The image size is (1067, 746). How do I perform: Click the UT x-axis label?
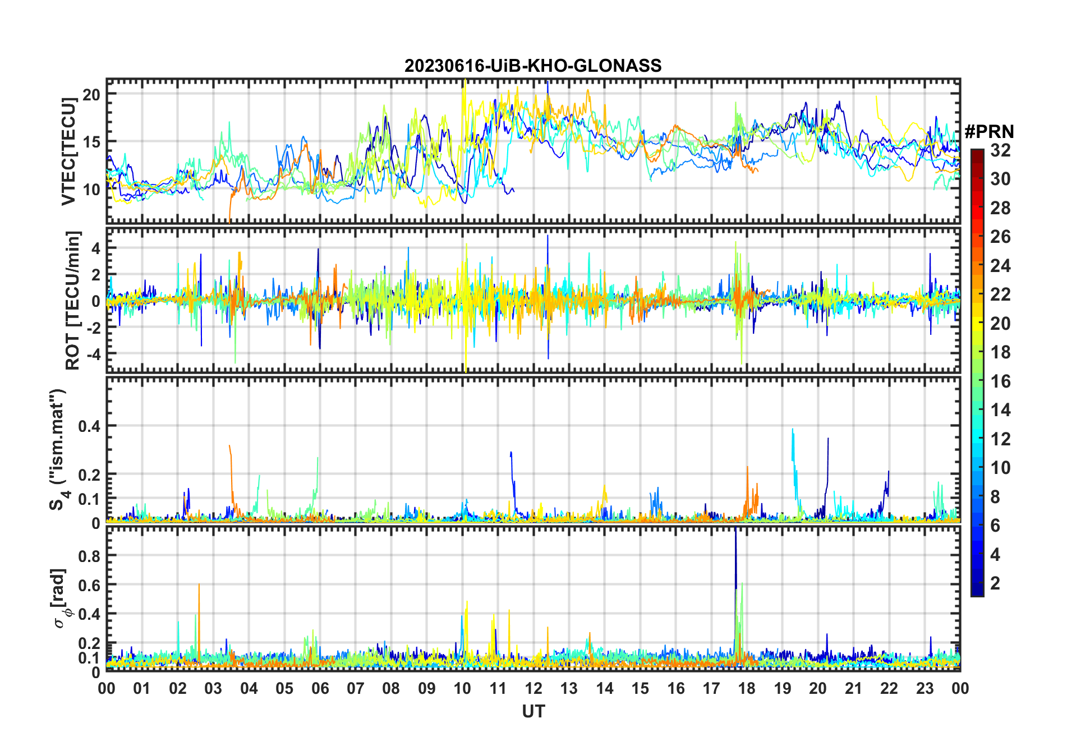coord(533,711)
